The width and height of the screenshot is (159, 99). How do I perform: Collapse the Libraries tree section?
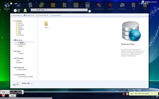coord(13,21)
